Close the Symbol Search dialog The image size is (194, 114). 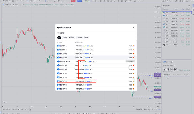pyautogui.click(x=134, y=28)
